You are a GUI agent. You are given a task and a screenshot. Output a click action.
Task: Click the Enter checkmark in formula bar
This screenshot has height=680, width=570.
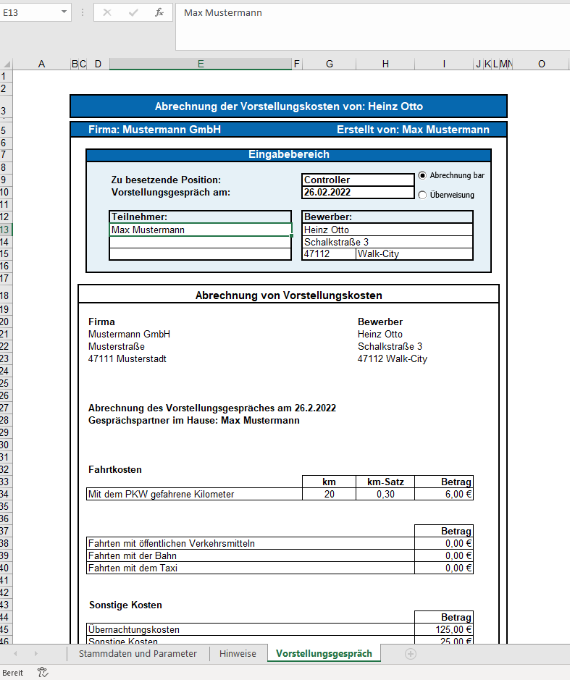pyautogui.click(x=133, y=13)
